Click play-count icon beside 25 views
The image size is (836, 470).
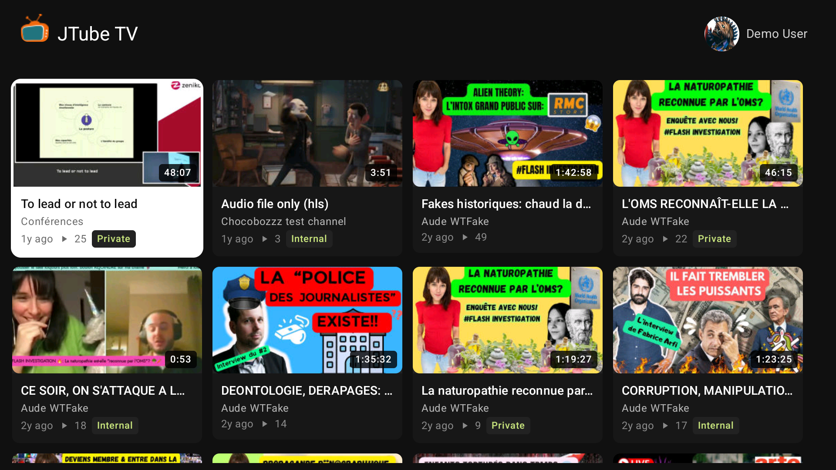coord(64,239)
